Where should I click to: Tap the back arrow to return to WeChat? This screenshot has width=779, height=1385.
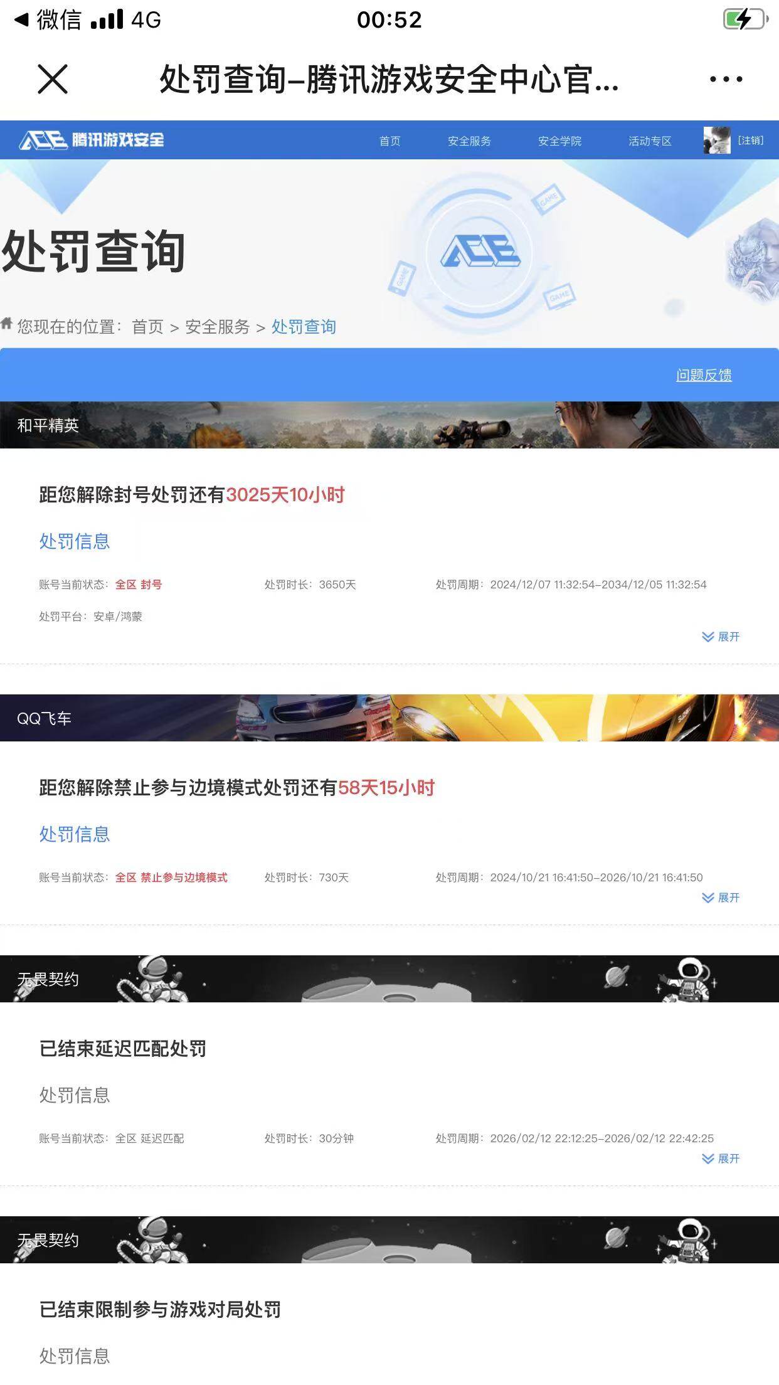click(x=21, y=20)
